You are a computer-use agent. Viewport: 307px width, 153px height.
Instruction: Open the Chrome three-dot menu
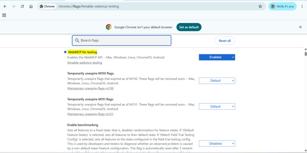302,6
